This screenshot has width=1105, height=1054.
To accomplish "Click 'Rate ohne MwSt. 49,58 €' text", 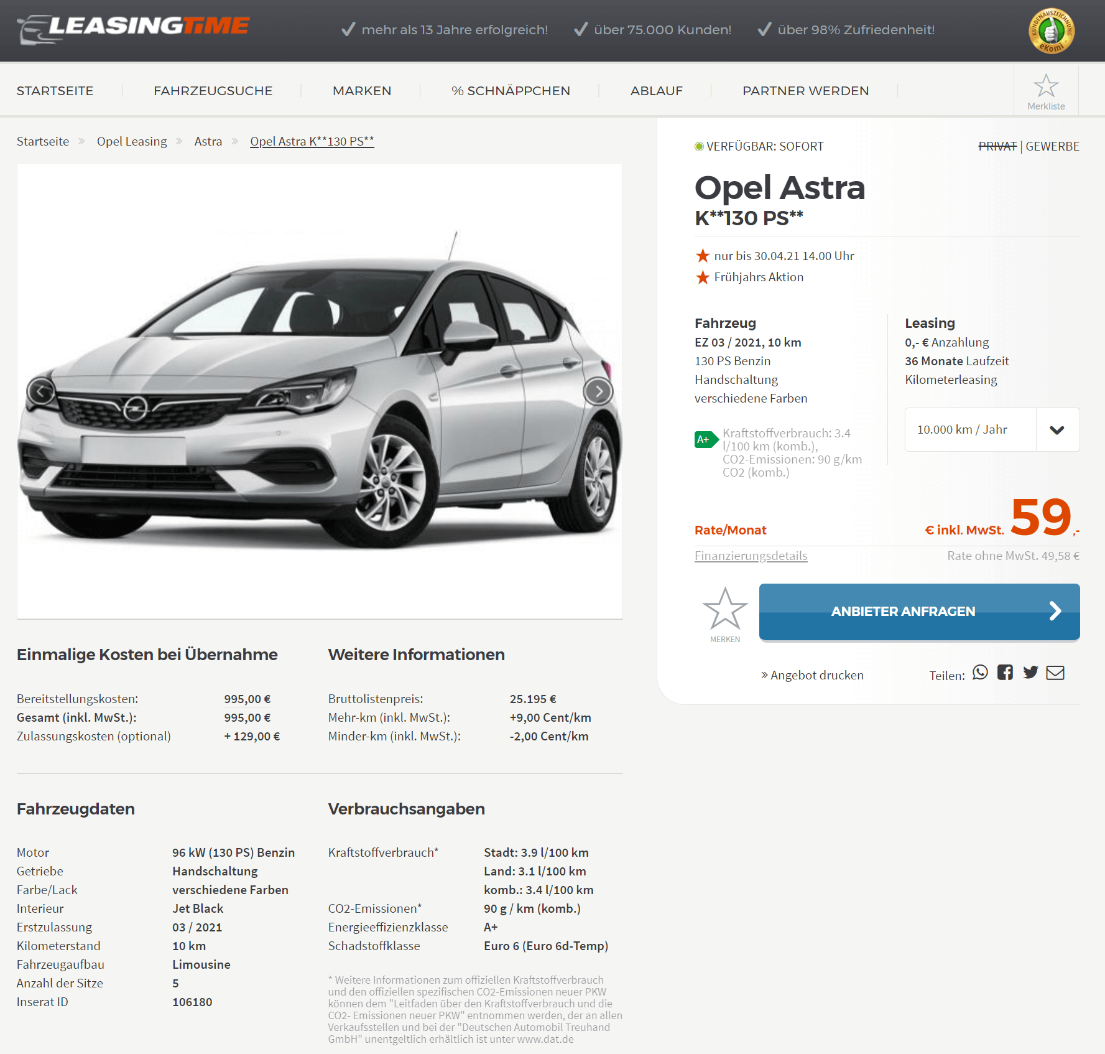I will pos(1013,556).
